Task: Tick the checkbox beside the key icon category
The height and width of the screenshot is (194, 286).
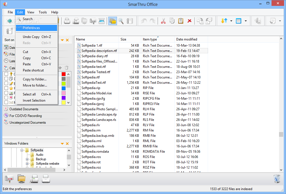Action: click(x=6, y=74)
